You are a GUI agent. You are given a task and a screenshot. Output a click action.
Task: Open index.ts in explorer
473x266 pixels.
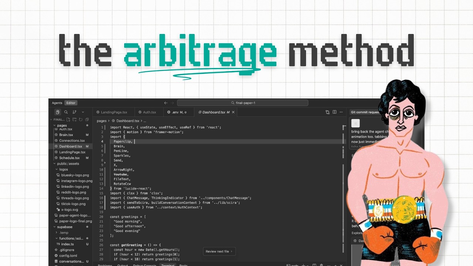70,244
